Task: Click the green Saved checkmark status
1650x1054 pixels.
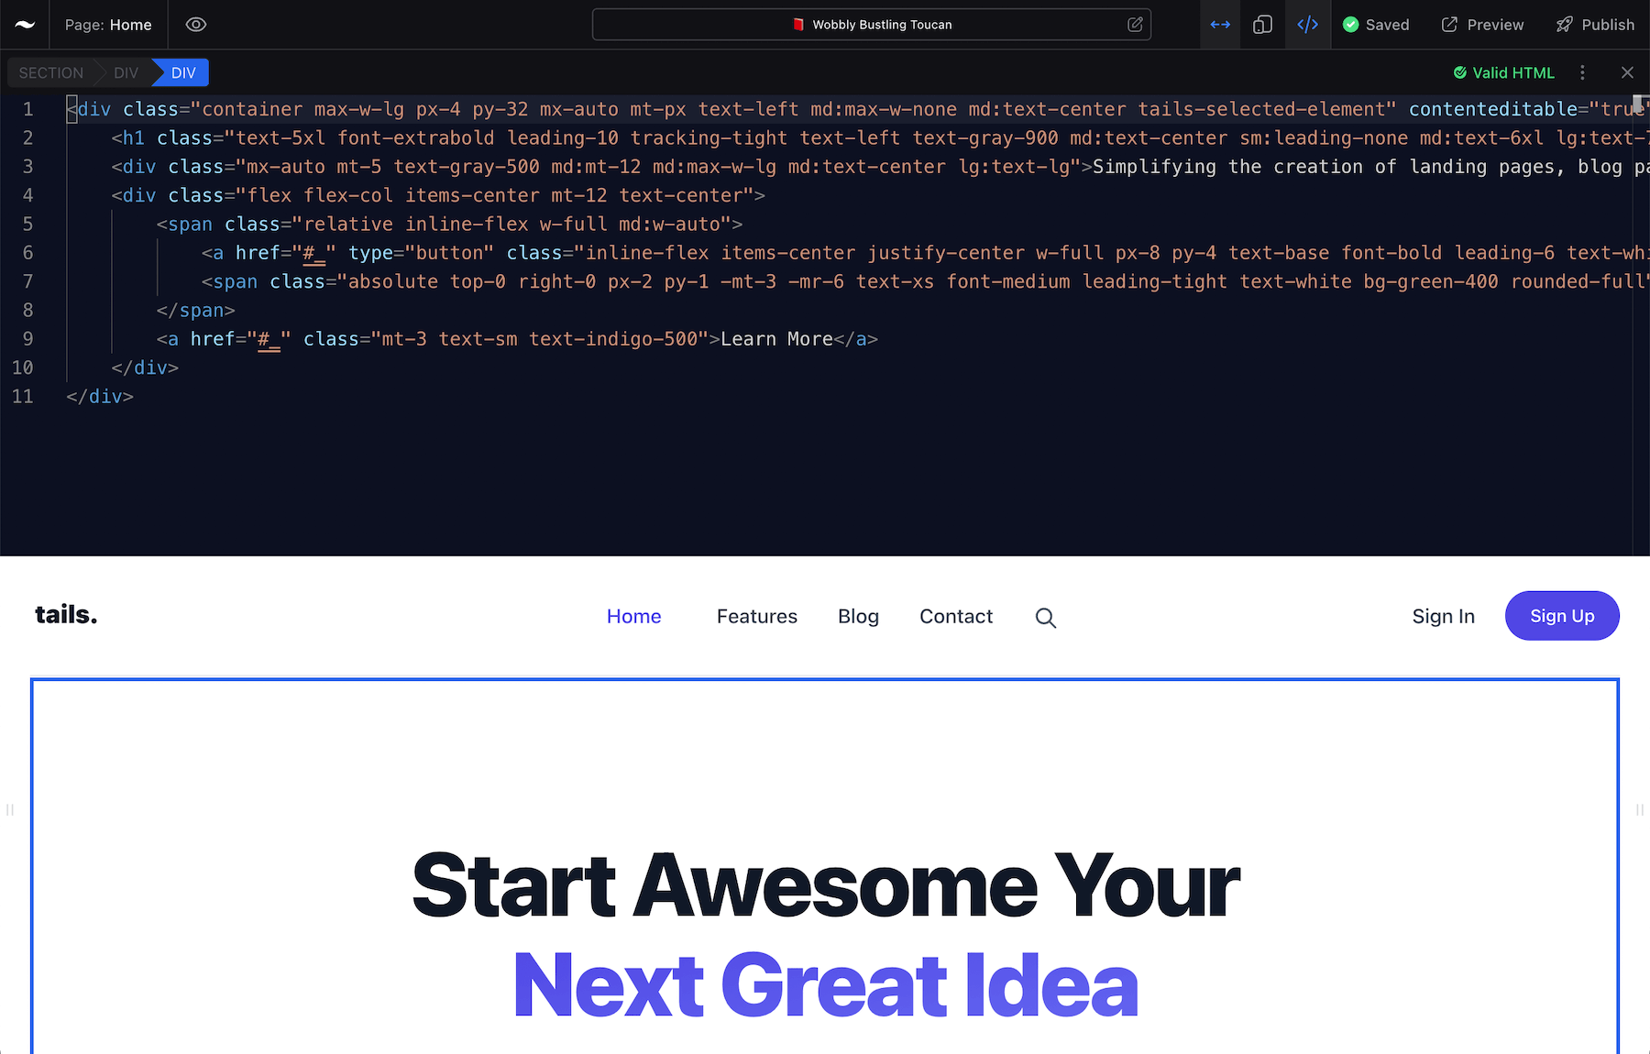Action: coord(1376,25)
